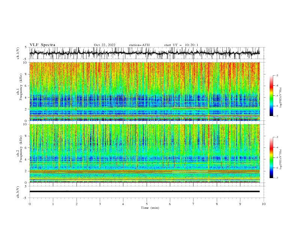This screenshot has height=229, width=297.
Task: Click time axis tick label "9"
Action: (x=240, y=204)
